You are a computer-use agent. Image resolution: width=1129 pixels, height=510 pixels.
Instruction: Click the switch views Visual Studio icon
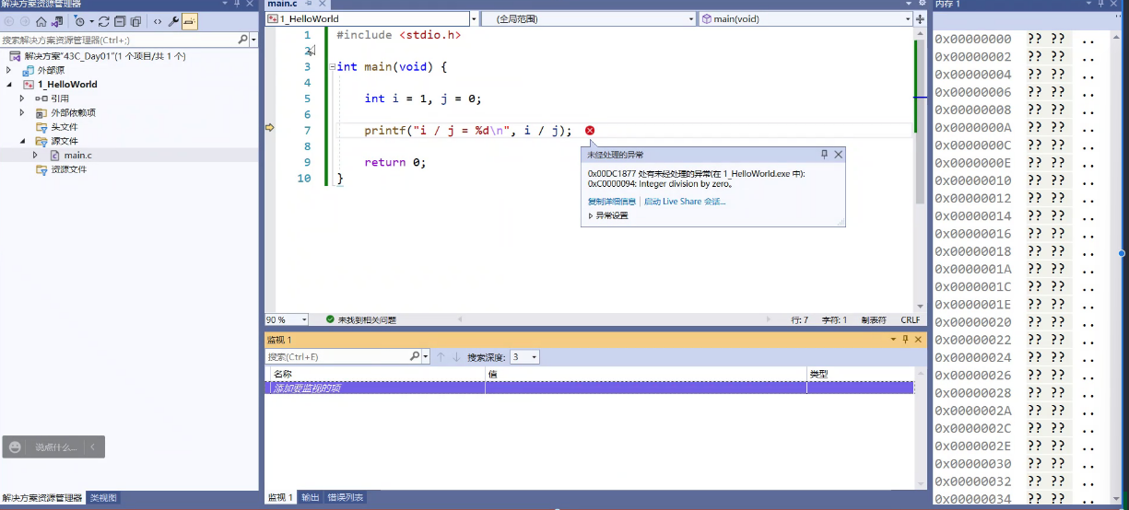click(x=56, y=21)
